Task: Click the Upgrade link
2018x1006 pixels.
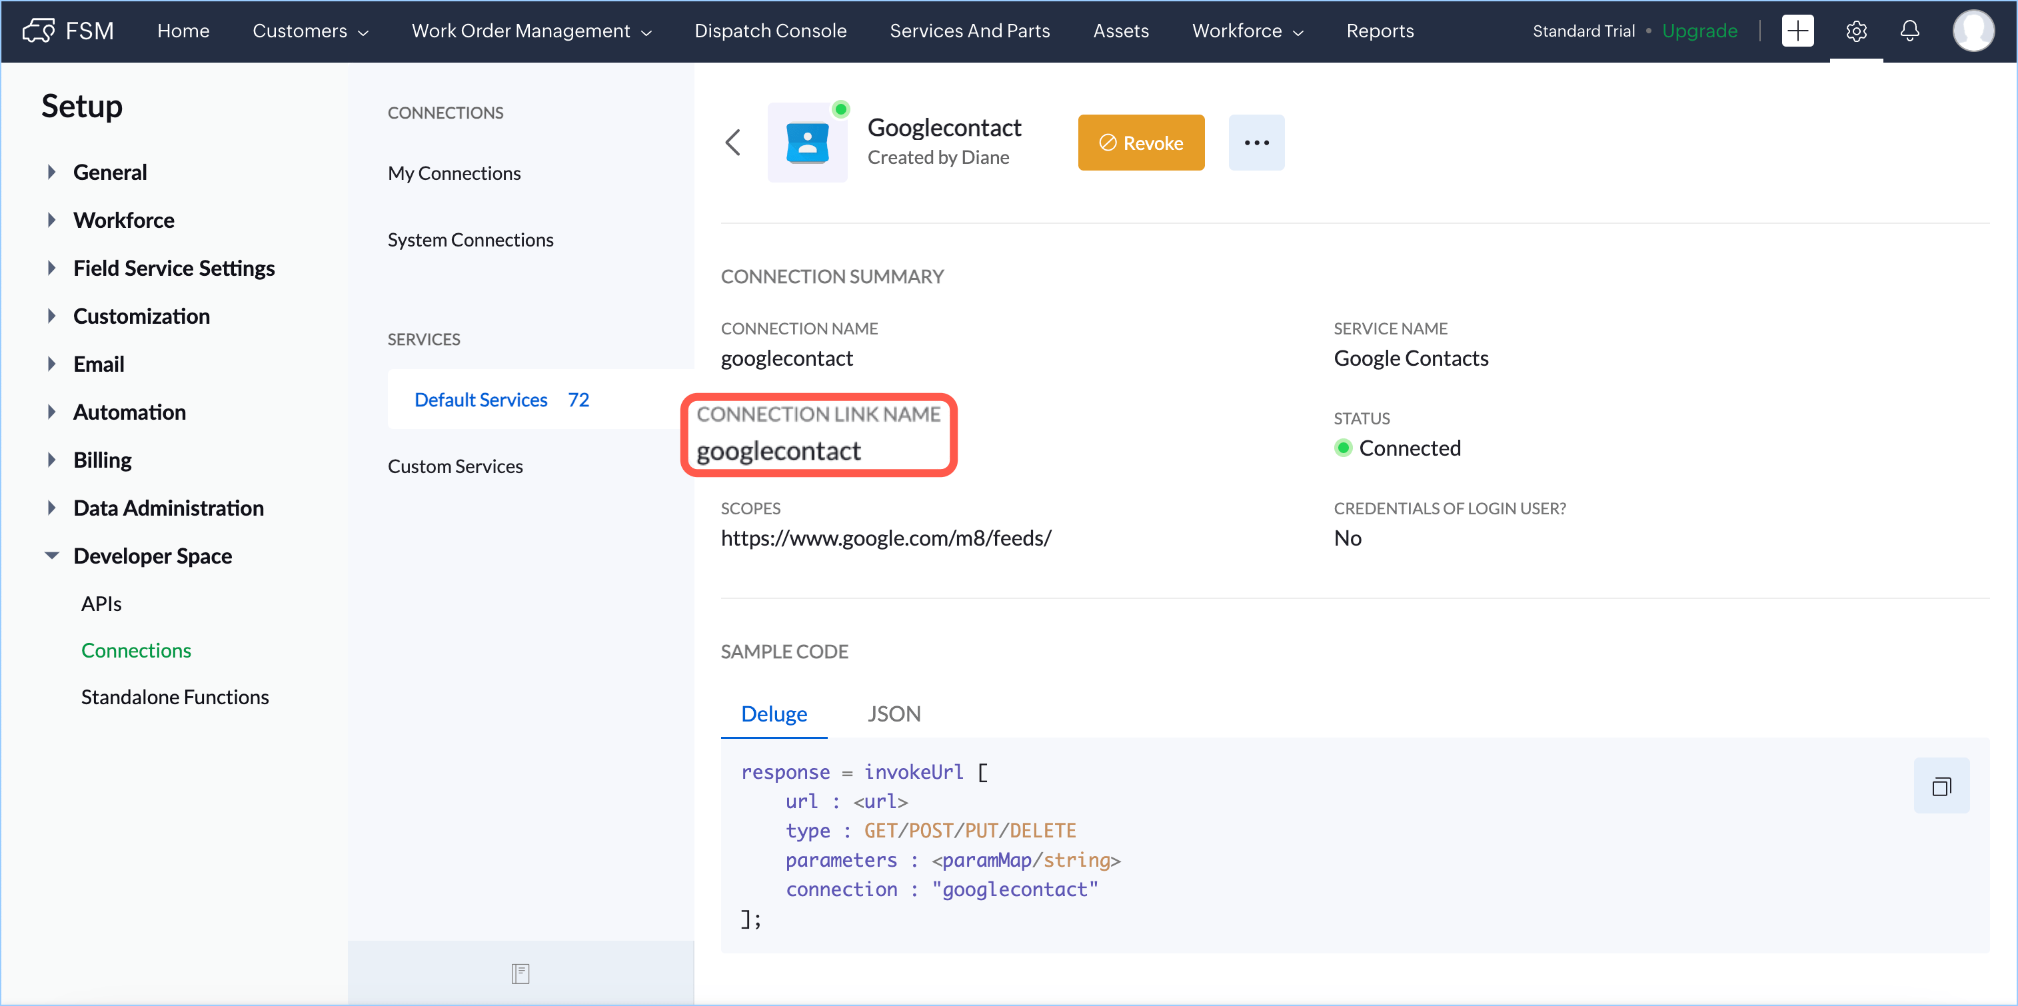Action: click(x=1699, y=31)
